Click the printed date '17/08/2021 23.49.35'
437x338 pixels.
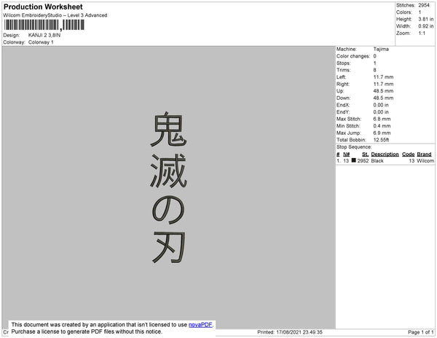point(299,332)
